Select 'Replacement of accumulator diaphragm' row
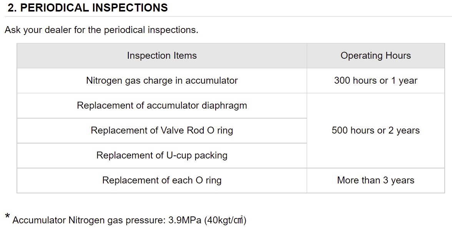 (162, 106)
